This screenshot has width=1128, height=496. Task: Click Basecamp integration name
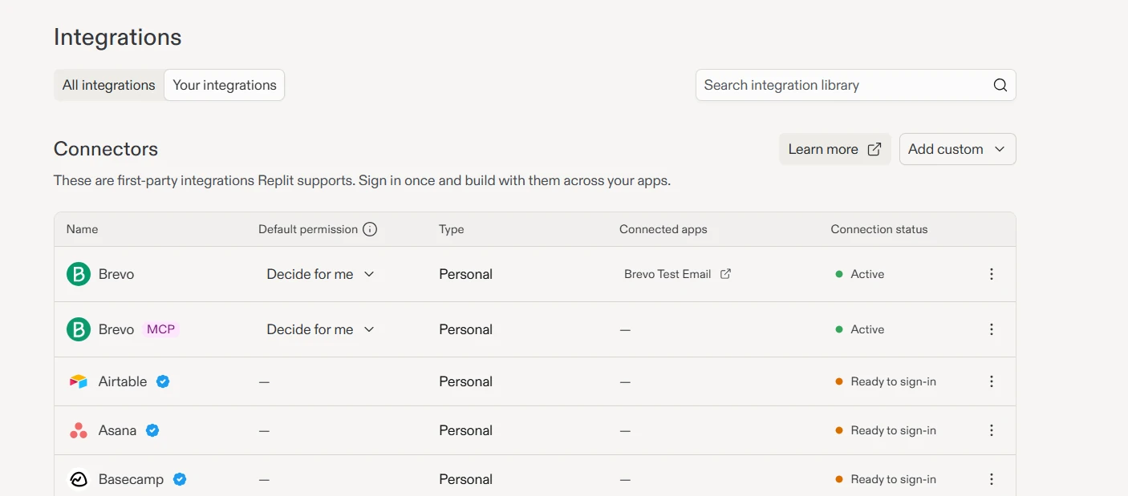click(x=131, y=479)
